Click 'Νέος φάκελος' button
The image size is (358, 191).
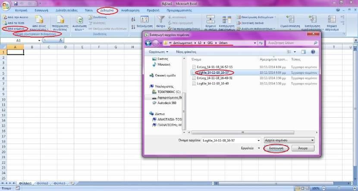[x=186, y=52]
